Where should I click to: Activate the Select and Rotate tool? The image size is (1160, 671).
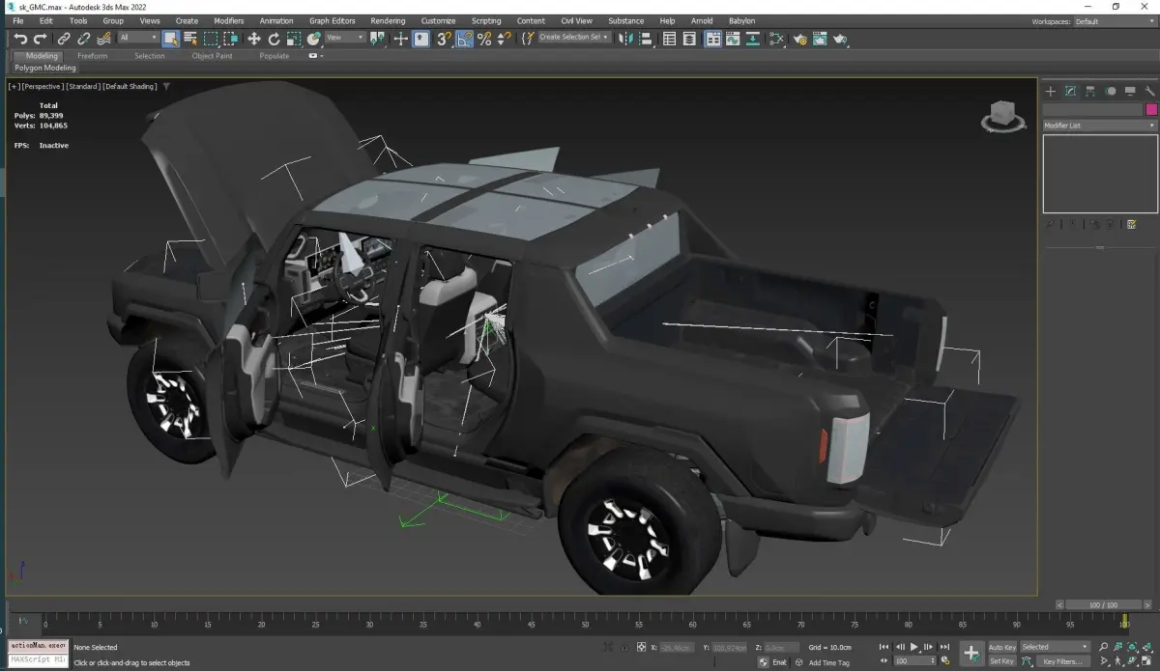click(x=274, y=39)
